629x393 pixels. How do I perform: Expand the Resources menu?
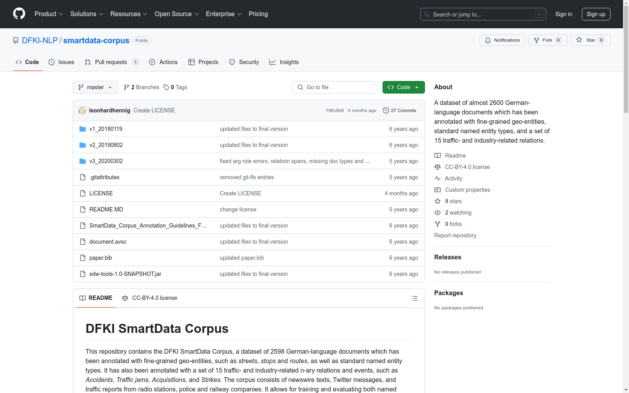pyautogui.click(x=129, y=14)
